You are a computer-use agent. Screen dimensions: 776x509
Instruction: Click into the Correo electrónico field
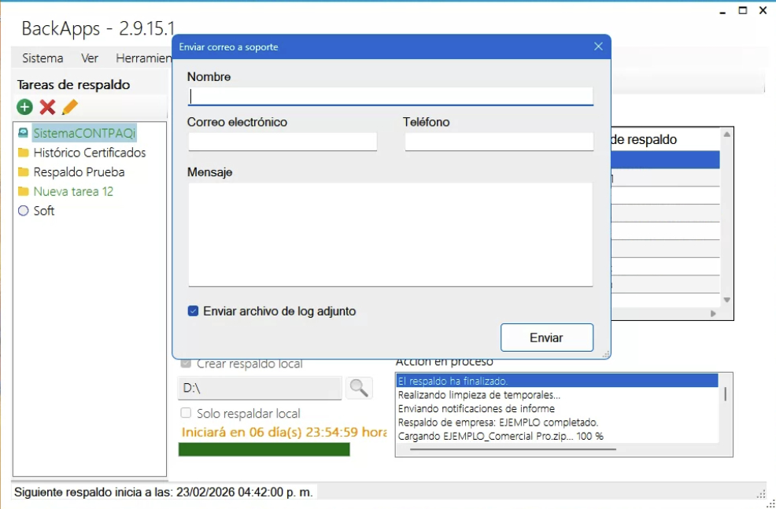pyautogui.click(x=283, y=142)
